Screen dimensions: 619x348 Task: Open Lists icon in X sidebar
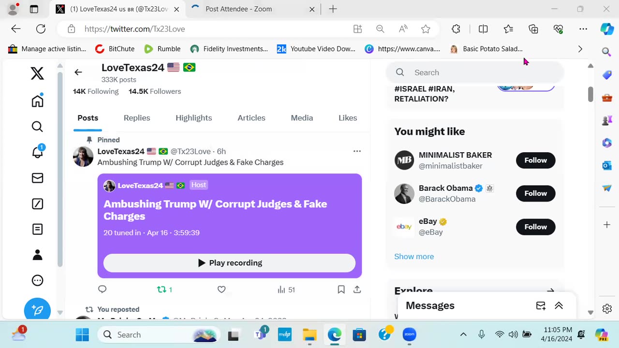37,229
